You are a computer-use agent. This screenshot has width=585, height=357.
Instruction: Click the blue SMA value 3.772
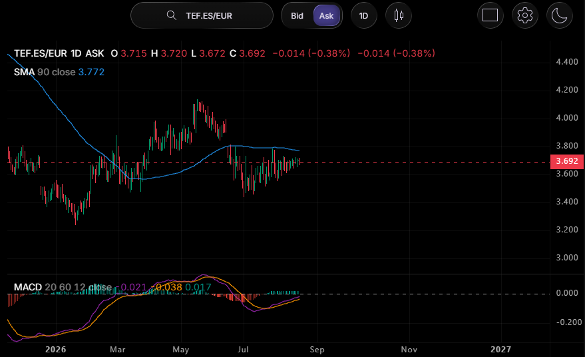click(x=91, y=72)
